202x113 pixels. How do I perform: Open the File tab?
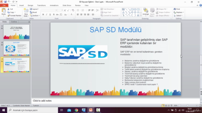point(4,5)
